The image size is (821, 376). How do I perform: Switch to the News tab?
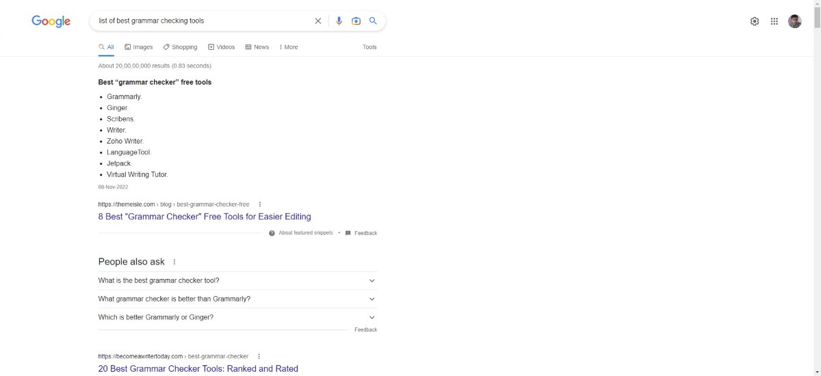(257, 47)
